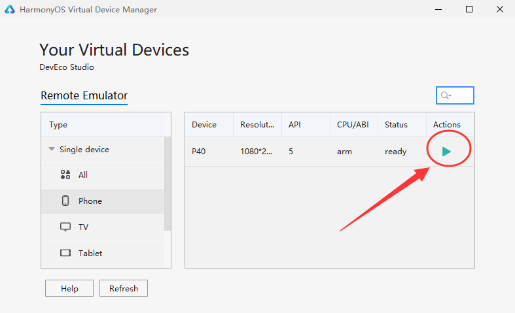The height and width of the screenshot is (313, 515).
Task: Close the Virtual Device Manager window
Action: point(500,10)
